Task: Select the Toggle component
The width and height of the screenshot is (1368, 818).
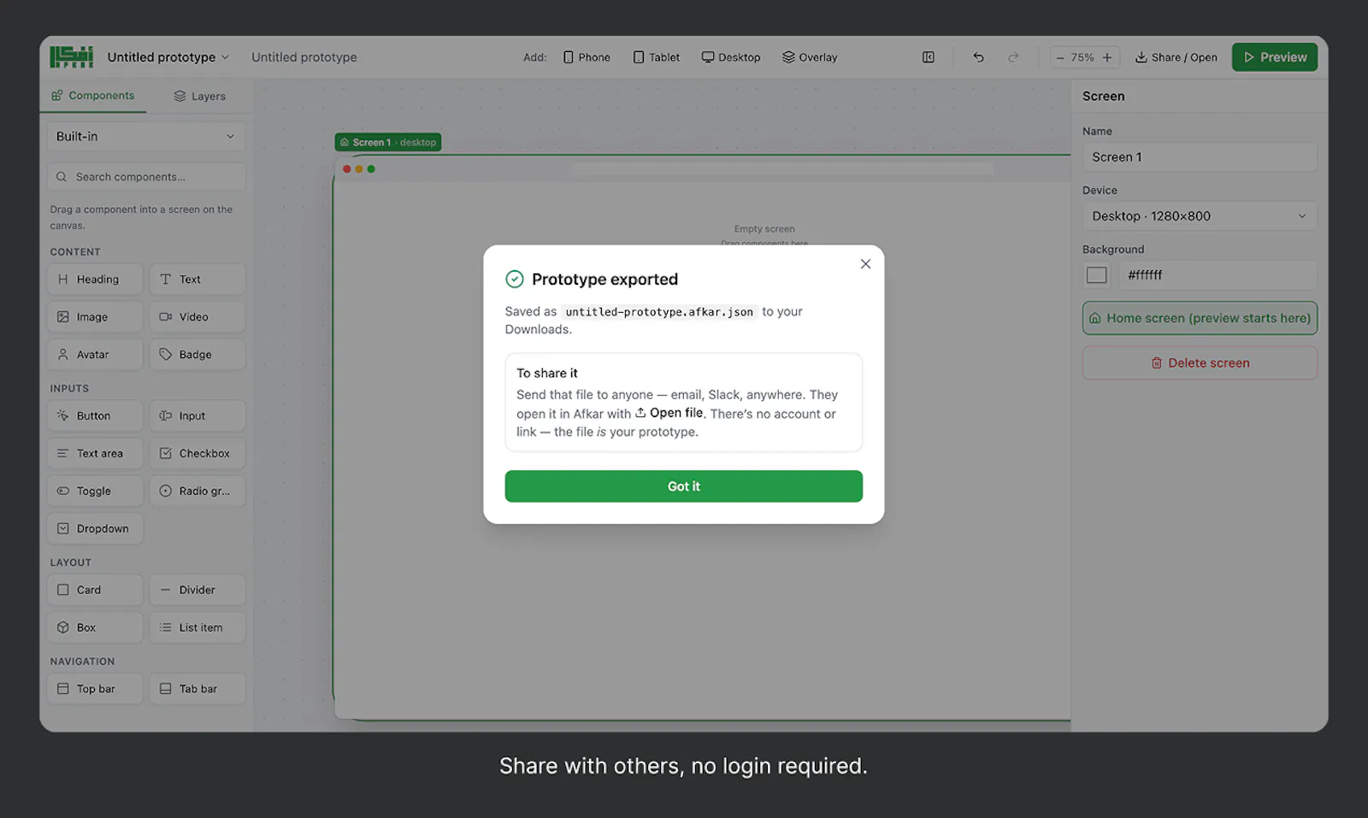Action: click(95, 491)
